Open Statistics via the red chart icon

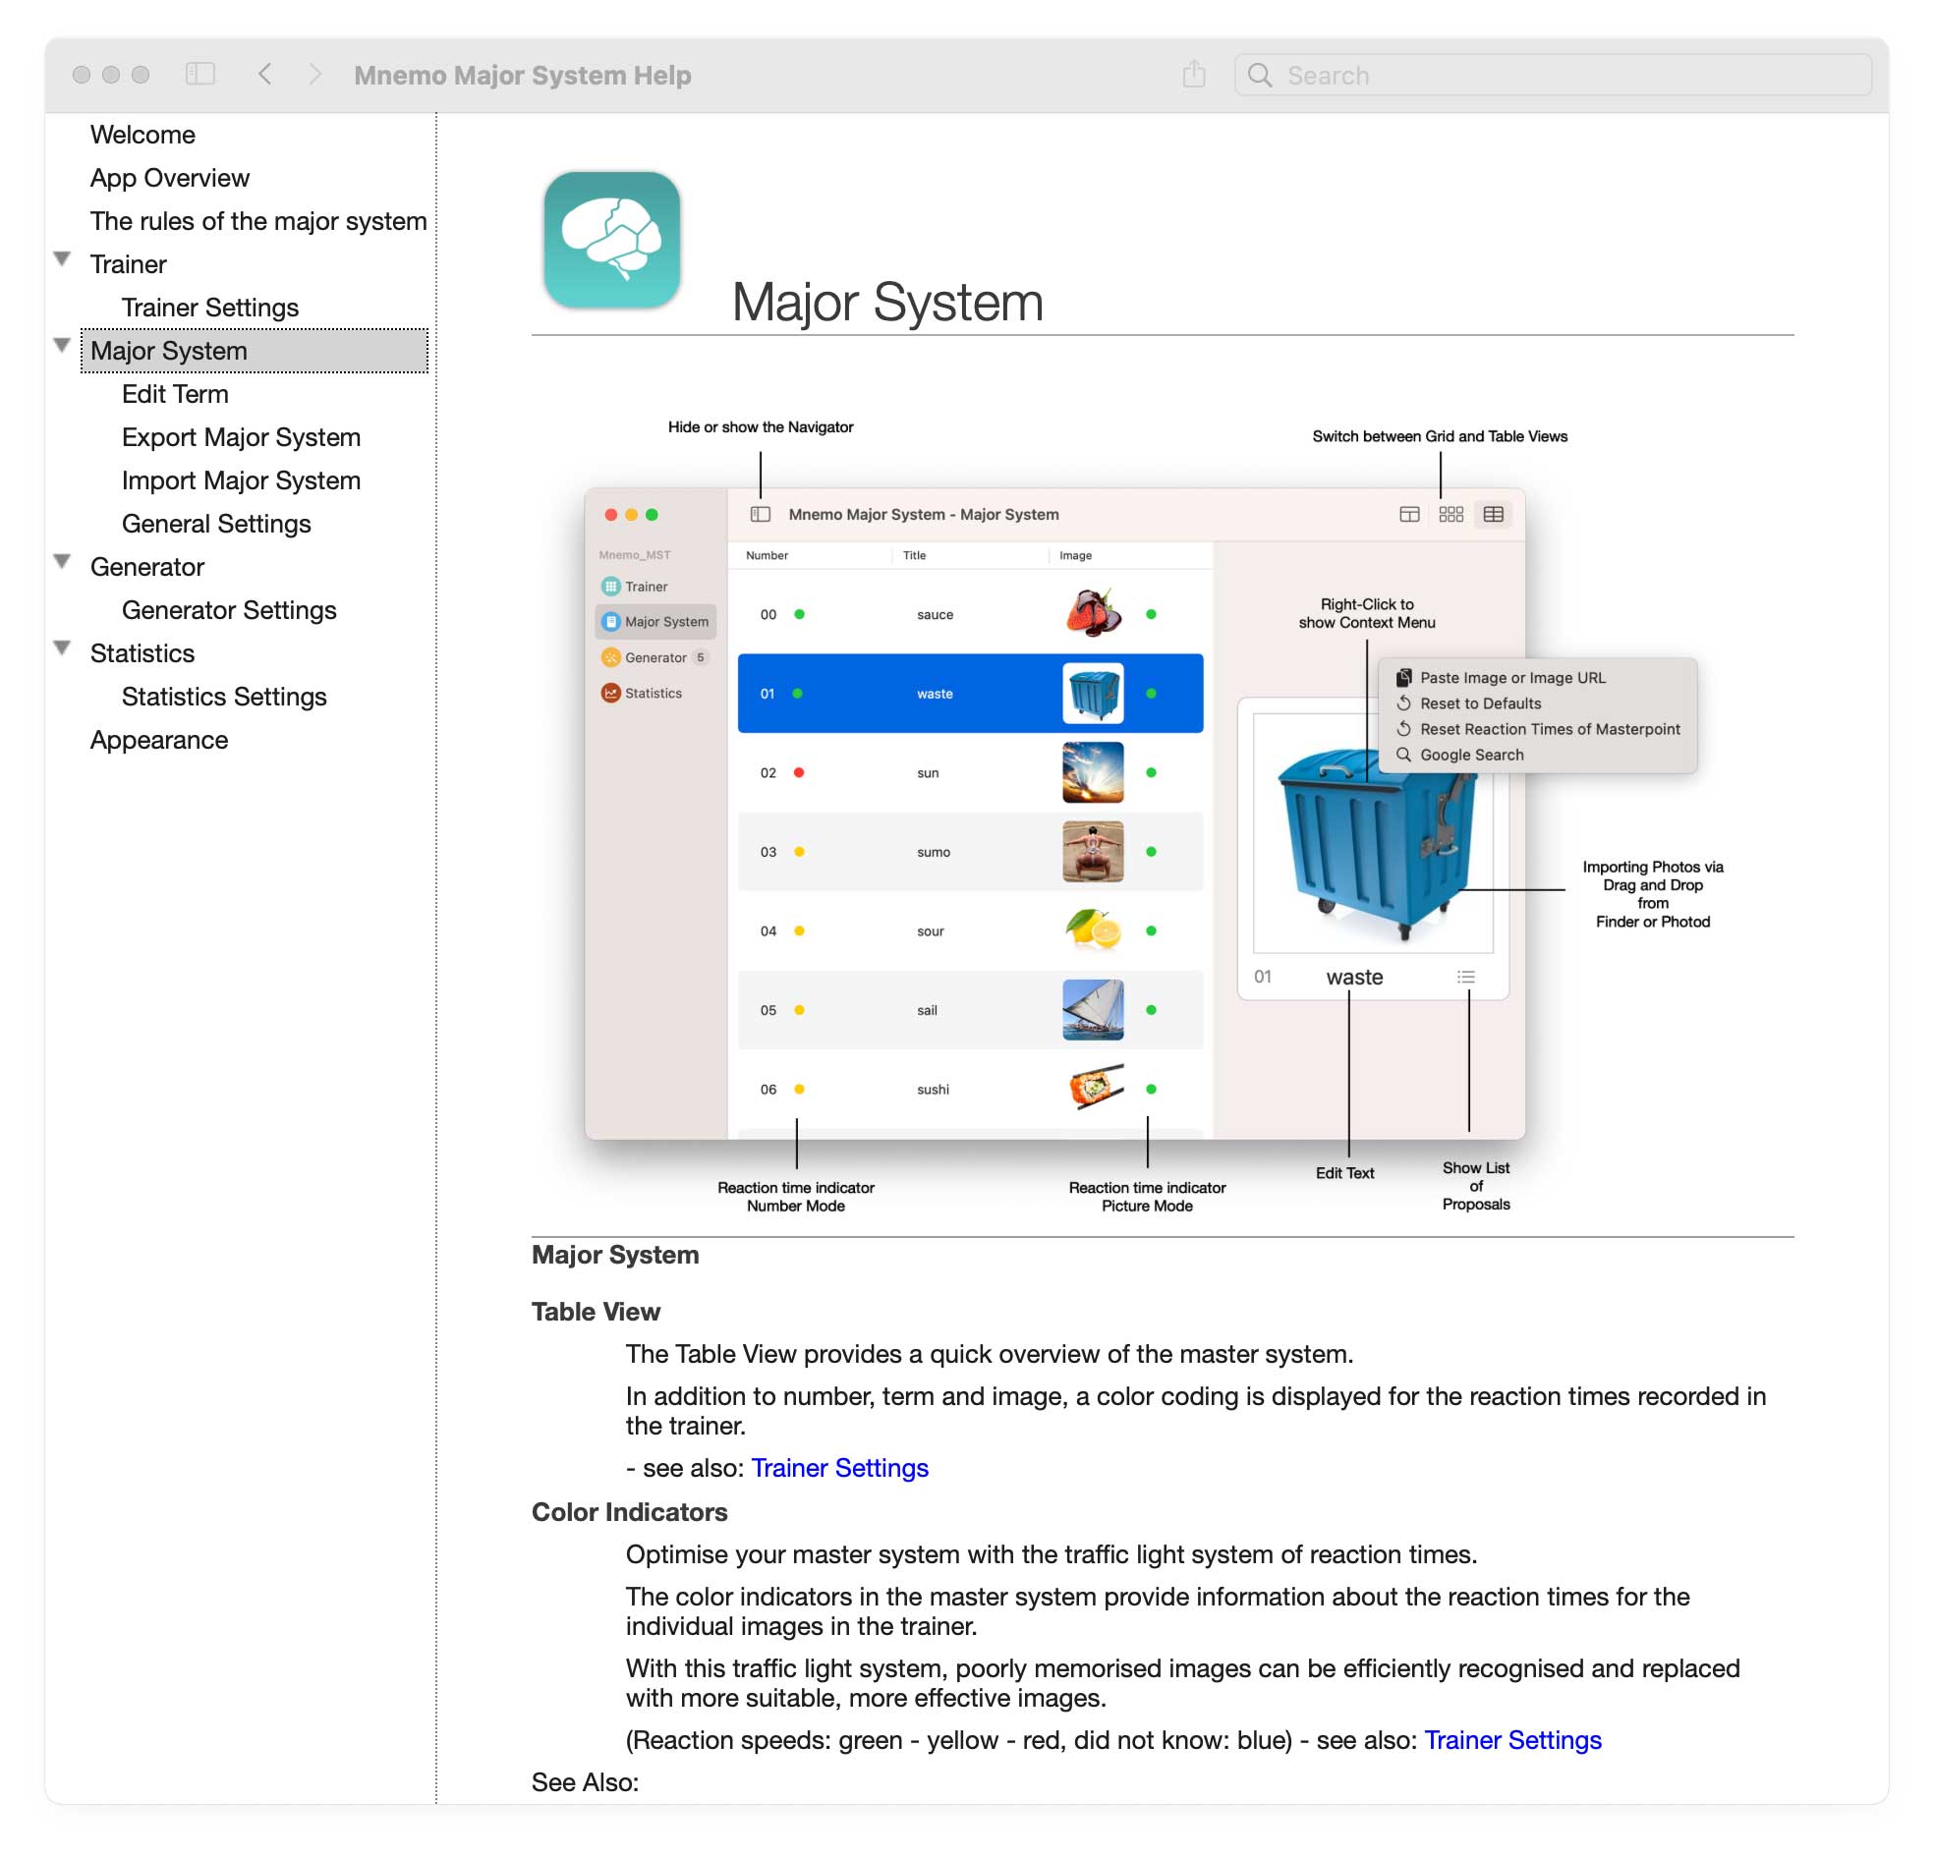[611, 693]
